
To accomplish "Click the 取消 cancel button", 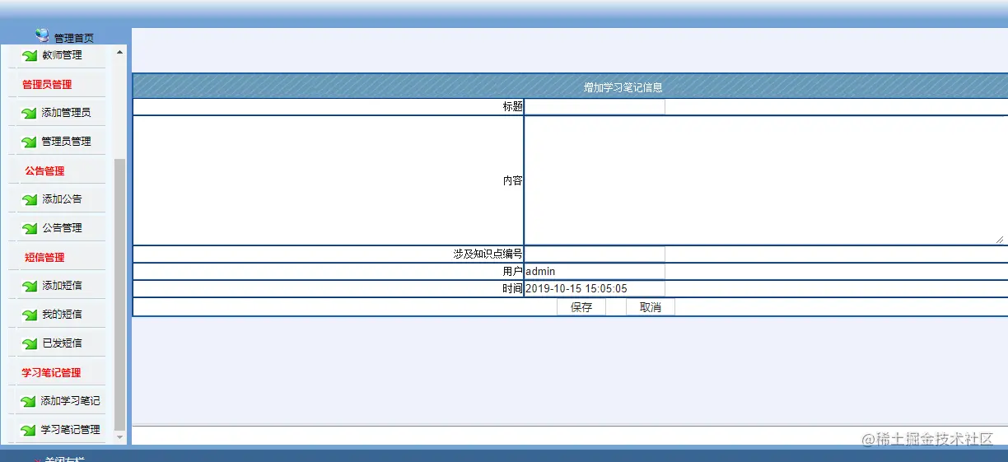I will 651,307.
